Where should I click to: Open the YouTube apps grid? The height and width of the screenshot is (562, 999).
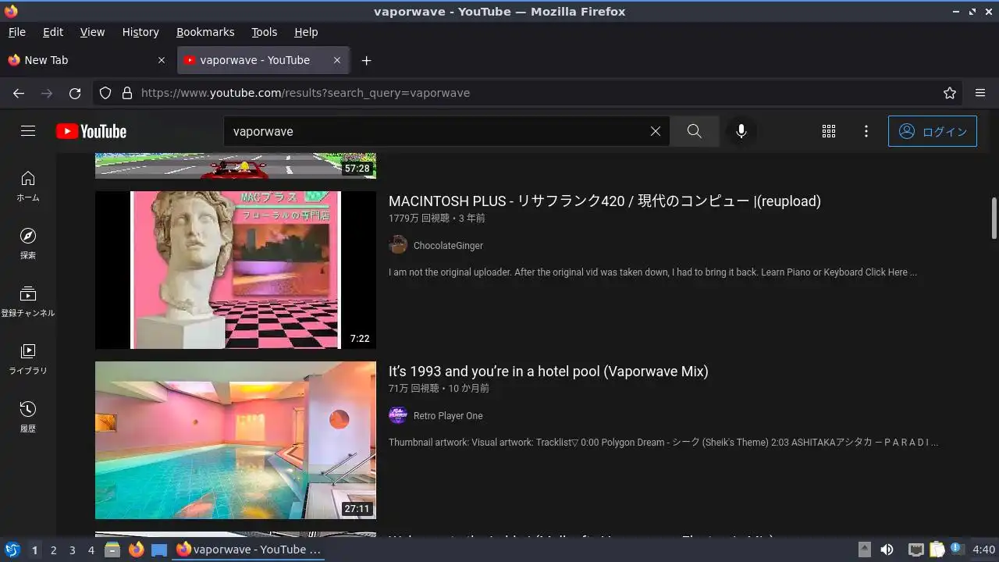click(x=829, y=131)
